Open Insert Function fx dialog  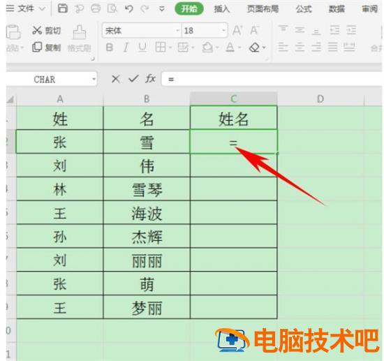150,79
